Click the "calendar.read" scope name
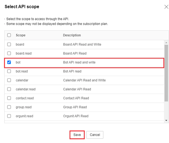The width and height of the screenshot is (169, 143). pos(26,89)
